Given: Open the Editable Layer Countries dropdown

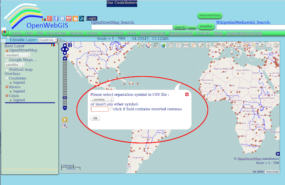Looking at the screenshot, I should coord(48,40).
